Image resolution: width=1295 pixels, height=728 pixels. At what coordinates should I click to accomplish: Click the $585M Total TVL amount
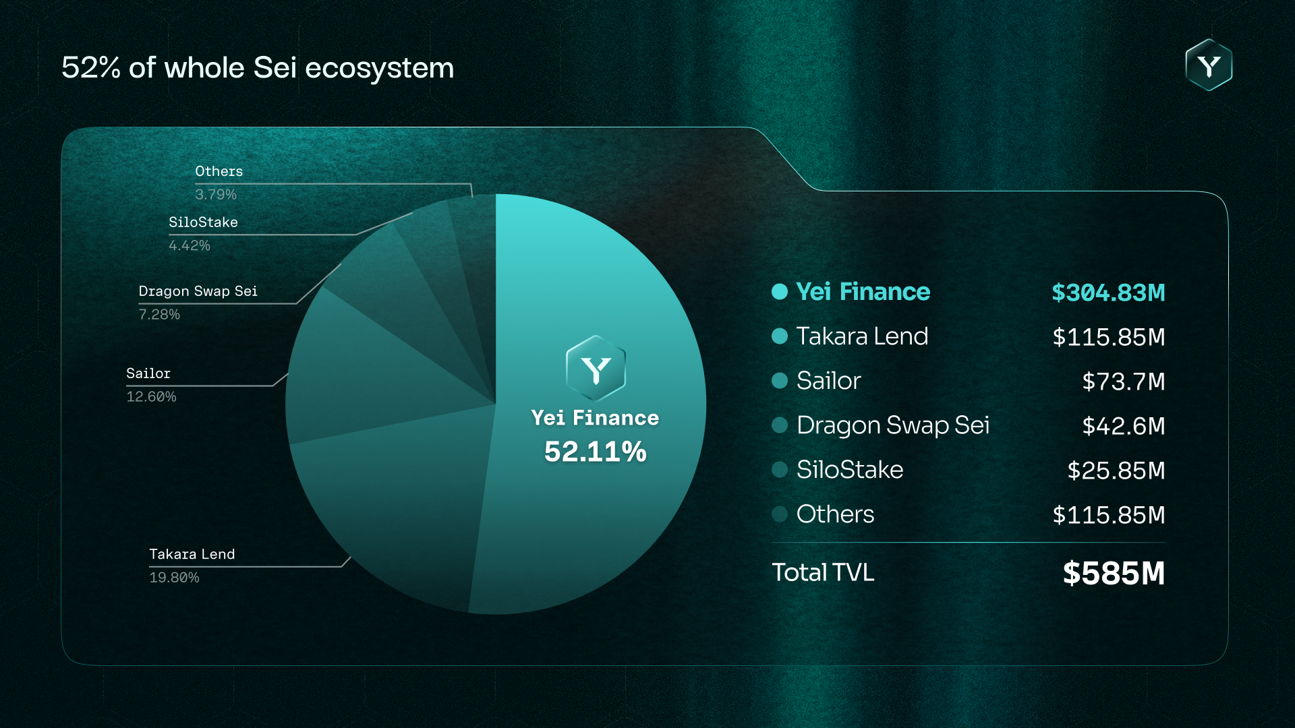(1114, 574)
